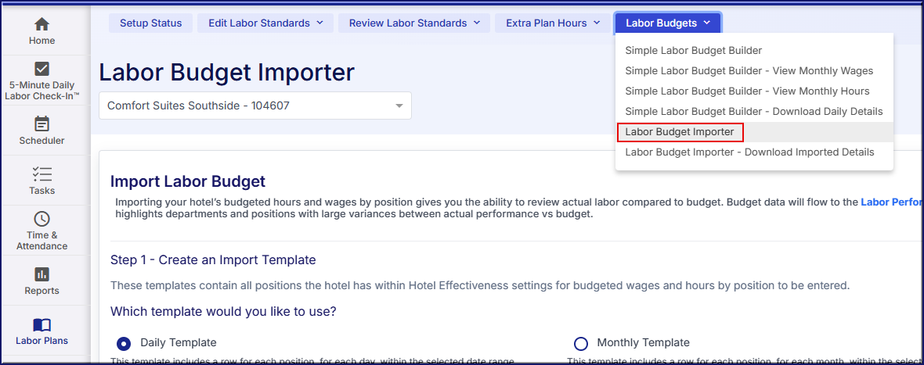
Task: Follow the Labor Performance link in description
Action: point(890,202)
